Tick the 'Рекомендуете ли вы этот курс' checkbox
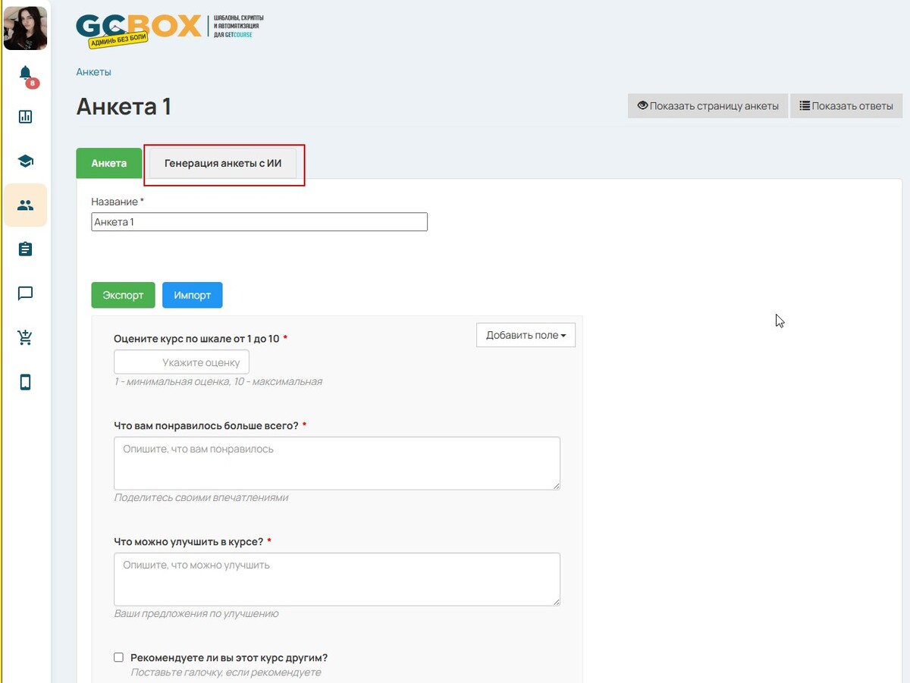This screenshot has width=910, height=683. [118, 658]
